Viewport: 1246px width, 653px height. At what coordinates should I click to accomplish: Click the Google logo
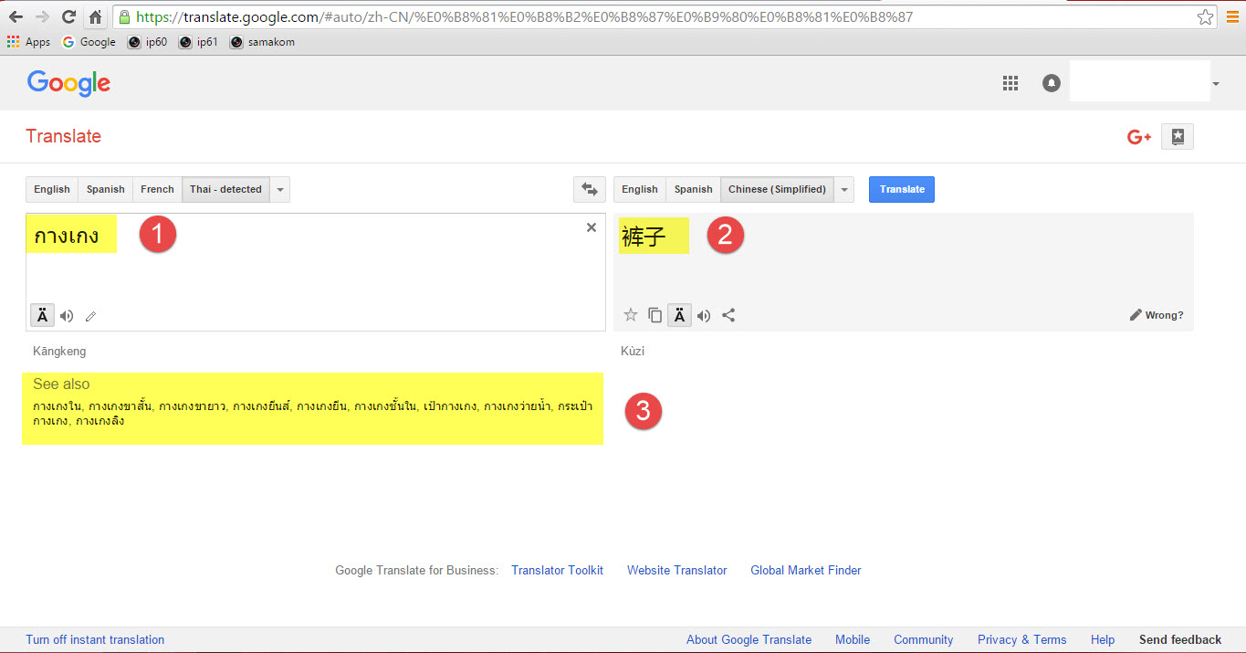[68, 83]
